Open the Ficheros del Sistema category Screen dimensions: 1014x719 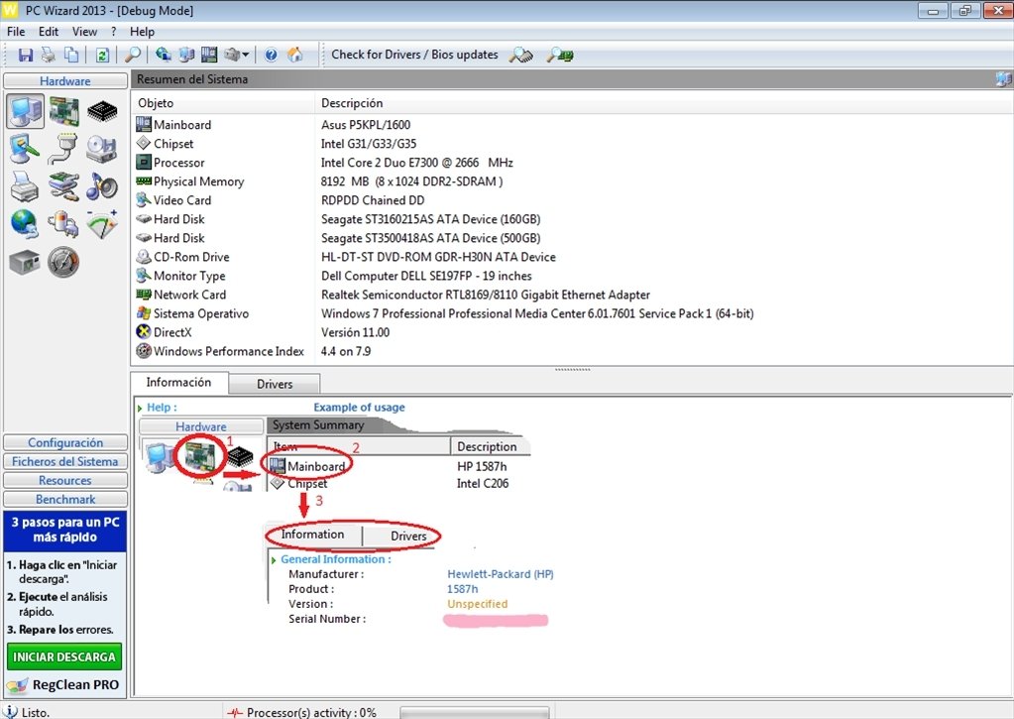tap(65, 461)
